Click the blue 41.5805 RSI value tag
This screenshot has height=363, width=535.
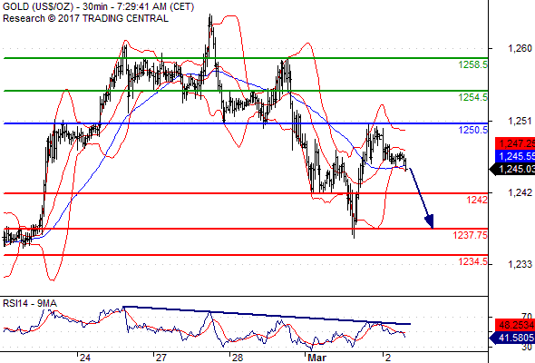[x=512, y=338]
